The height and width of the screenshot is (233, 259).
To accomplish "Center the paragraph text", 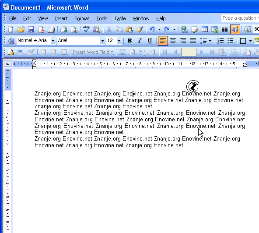I will pos(173,41).
